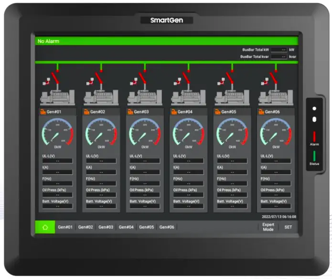Screen dimensions: 332x279
Task: Select Gen#01 UL-L(V) value field
Action: (x=57, y=161)
